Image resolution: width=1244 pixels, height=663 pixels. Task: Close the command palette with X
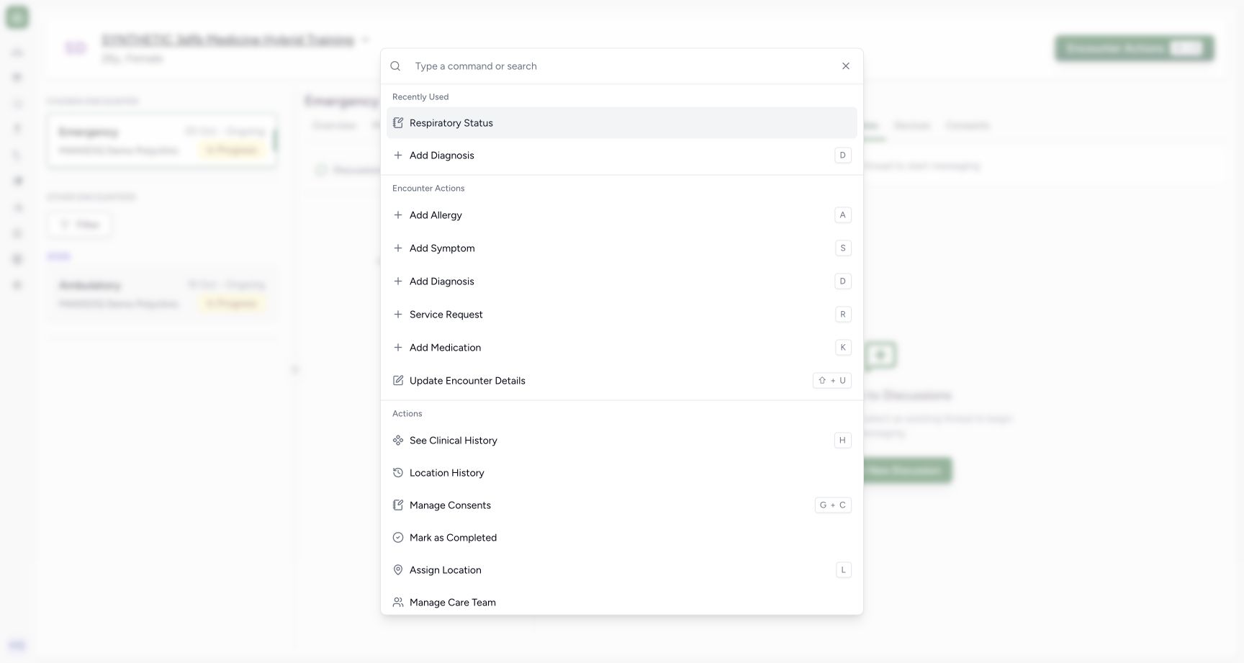tap(846, 66)
